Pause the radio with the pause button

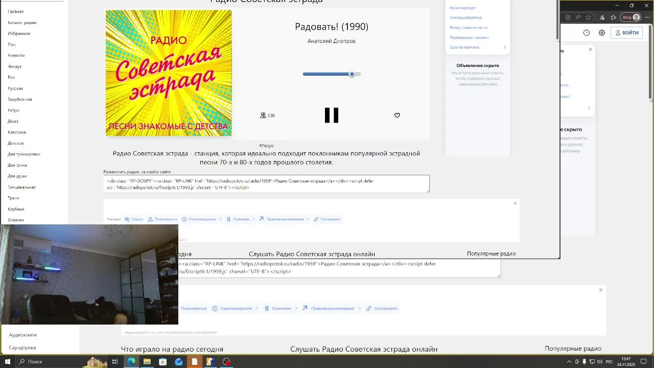pos(332,116)
